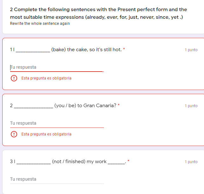Click the required-question error text under Gran Canaria
The image size is (204, 194).
click(46, 134)
